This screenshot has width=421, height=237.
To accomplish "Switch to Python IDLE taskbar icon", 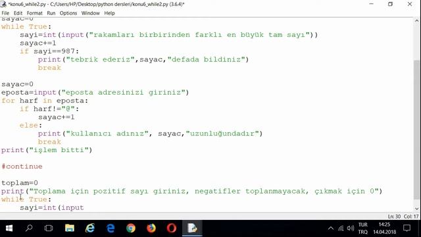I will pyautogui.click(x=192, y=228).
